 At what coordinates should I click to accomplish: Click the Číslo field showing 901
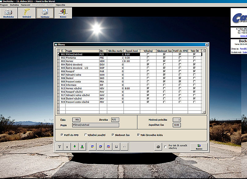pyautogui.click(x=76, y=120)
